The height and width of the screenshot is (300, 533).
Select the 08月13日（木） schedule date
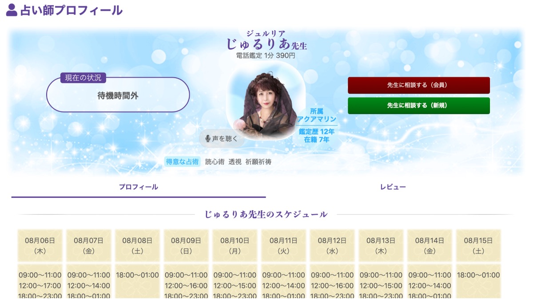(x=381, y=245)
